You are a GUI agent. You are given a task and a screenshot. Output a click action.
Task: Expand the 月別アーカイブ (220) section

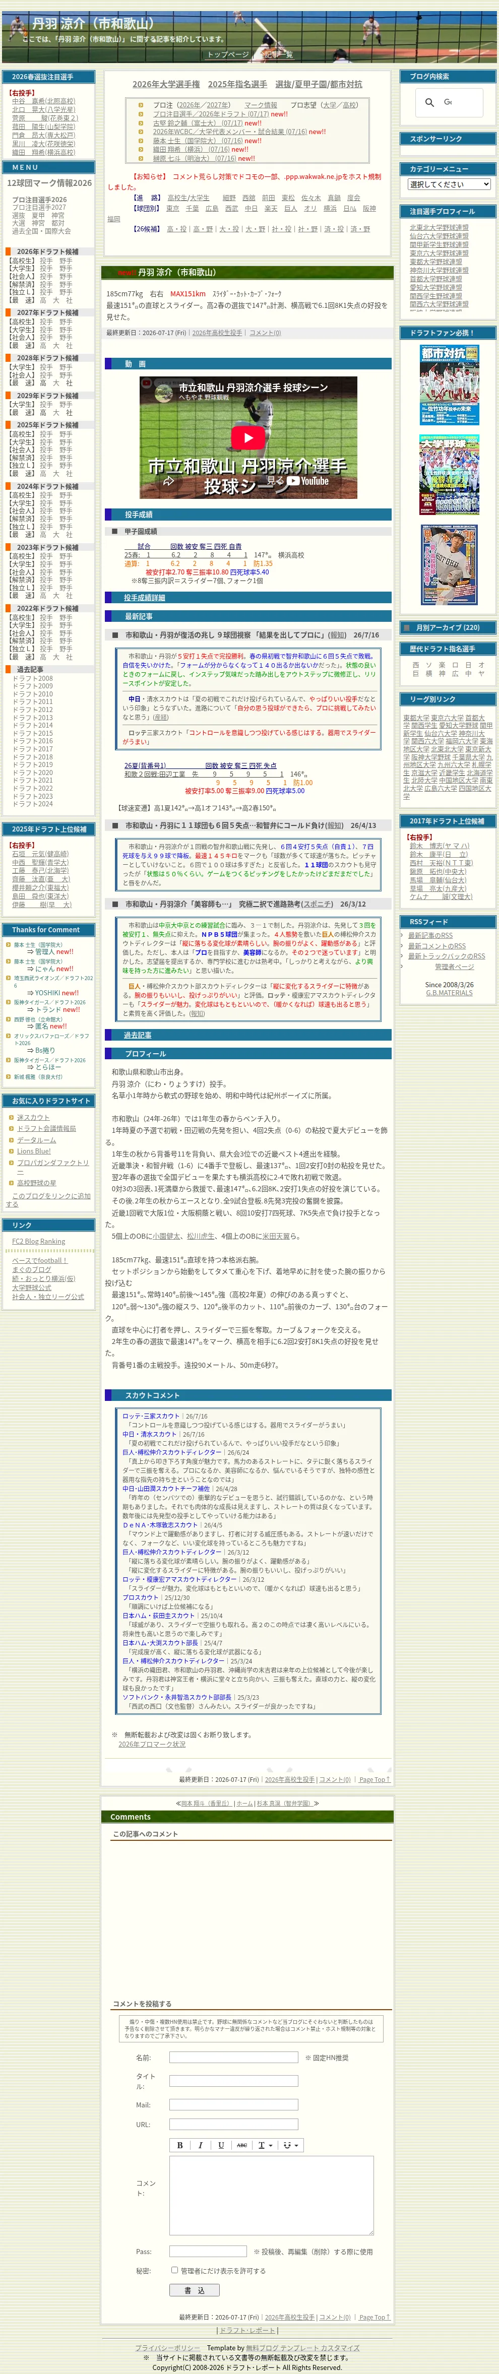click(x=448, y=627)
